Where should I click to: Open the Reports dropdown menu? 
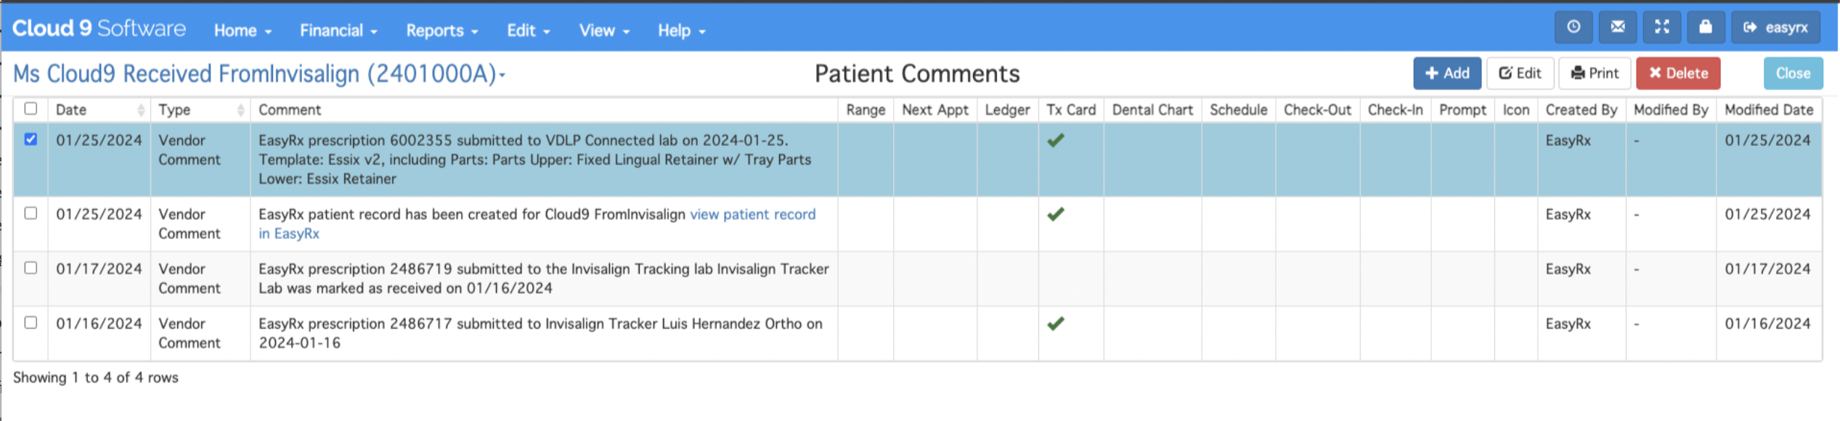[441, 30]
